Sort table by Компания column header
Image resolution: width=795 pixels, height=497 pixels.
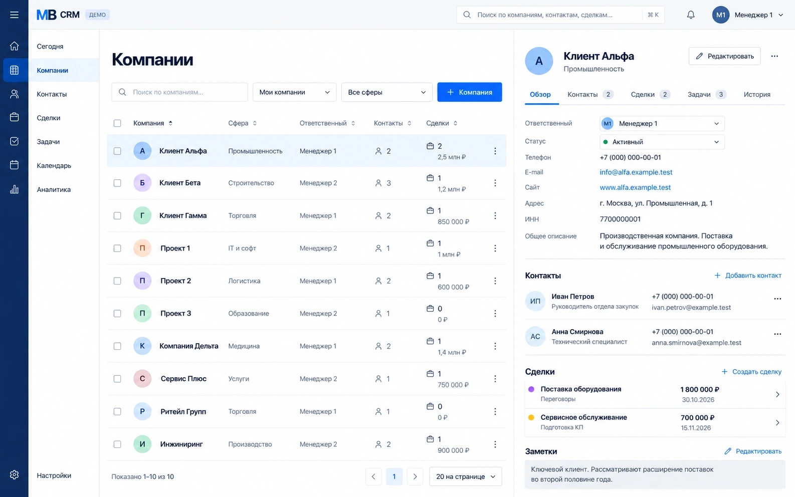coord(152,123)
